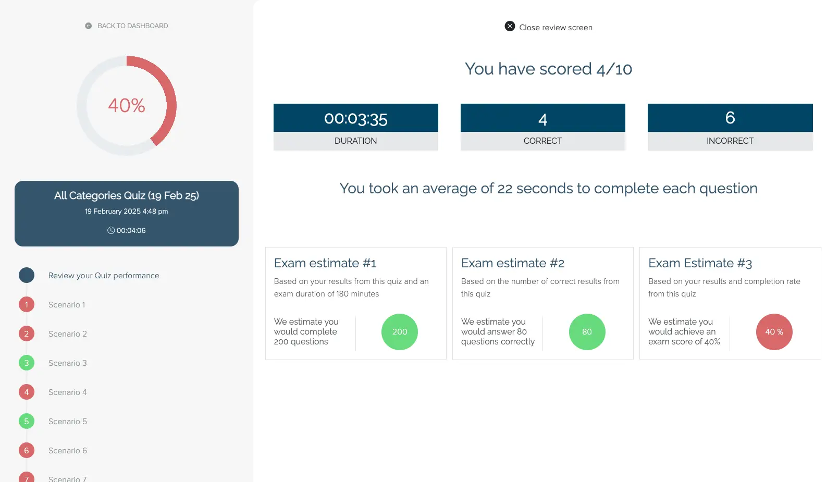
Task: Select the red Scenario 2 number circle
Action: pos(27,333)
